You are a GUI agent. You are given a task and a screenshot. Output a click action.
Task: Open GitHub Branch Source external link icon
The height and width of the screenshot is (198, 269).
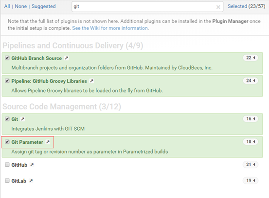pos(66,58)
